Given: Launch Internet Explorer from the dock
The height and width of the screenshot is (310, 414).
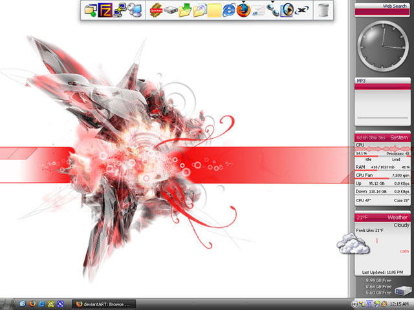Looking at the screenshot, I should click(228, 10).
